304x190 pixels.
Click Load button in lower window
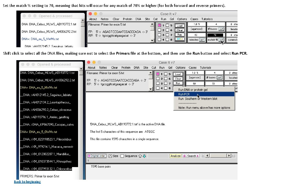pos(178,74)
